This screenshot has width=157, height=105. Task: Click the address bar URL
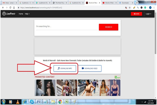click(x=41, y=8)
